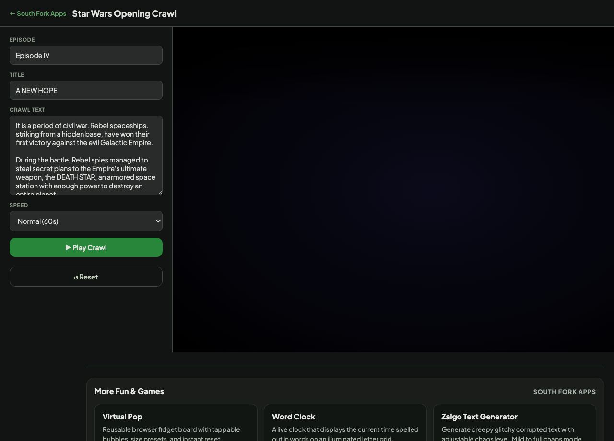
Task: Click the SPEED label
Action: click(x=19, y=205)
